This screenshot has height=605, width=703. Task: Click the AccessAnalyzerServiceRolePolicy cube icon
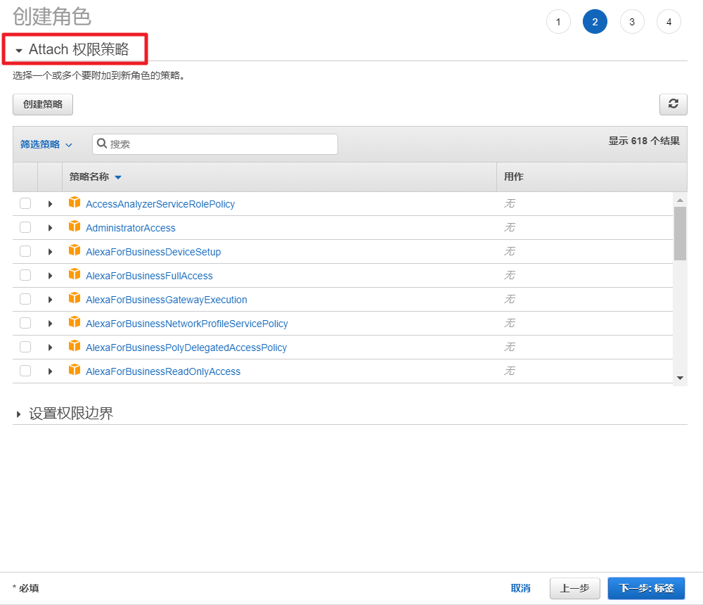[75, 203]
